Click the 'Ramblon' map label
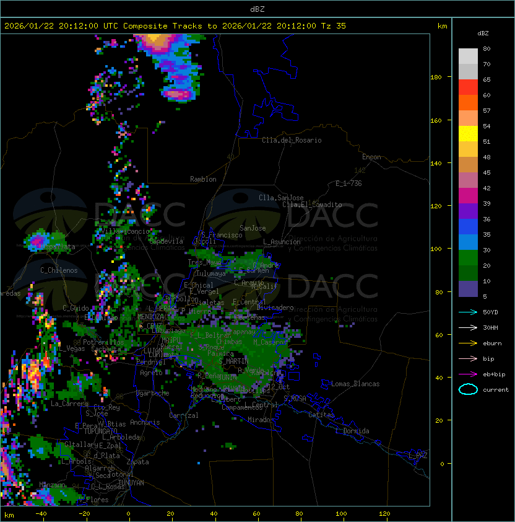 tap(203, 179)
